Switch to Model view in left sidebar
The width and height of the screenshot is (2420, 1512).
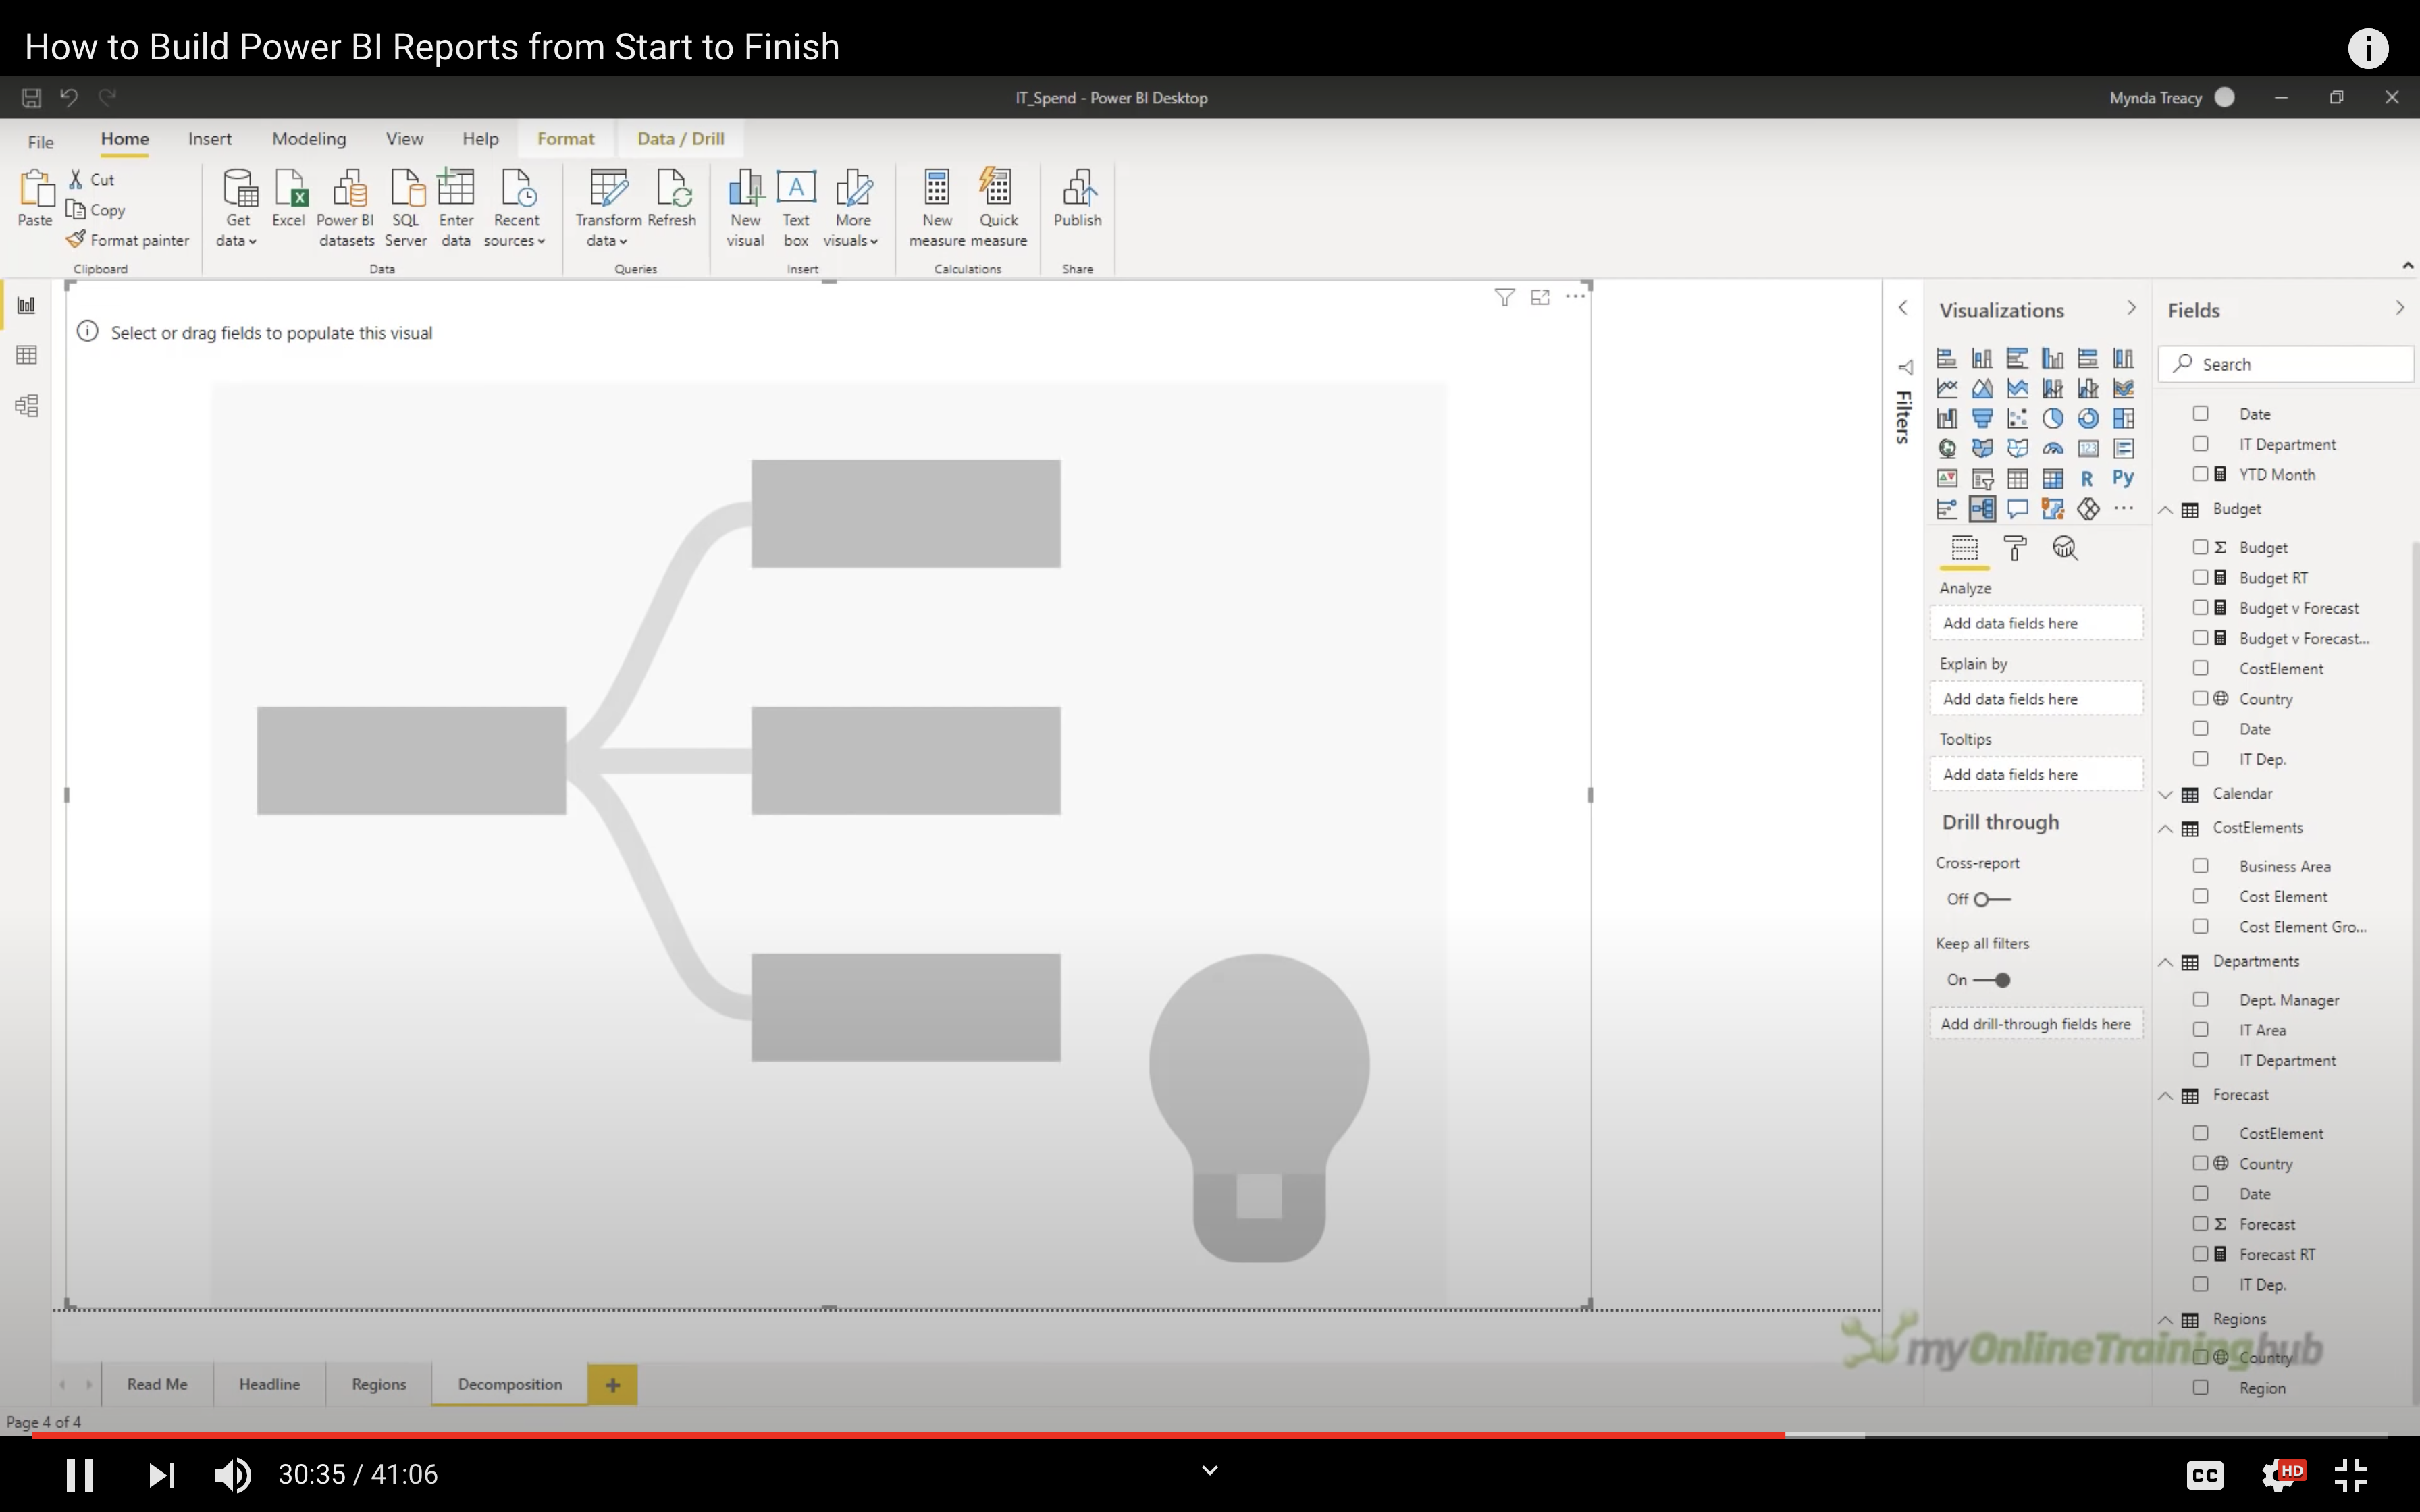click(27, 406)
